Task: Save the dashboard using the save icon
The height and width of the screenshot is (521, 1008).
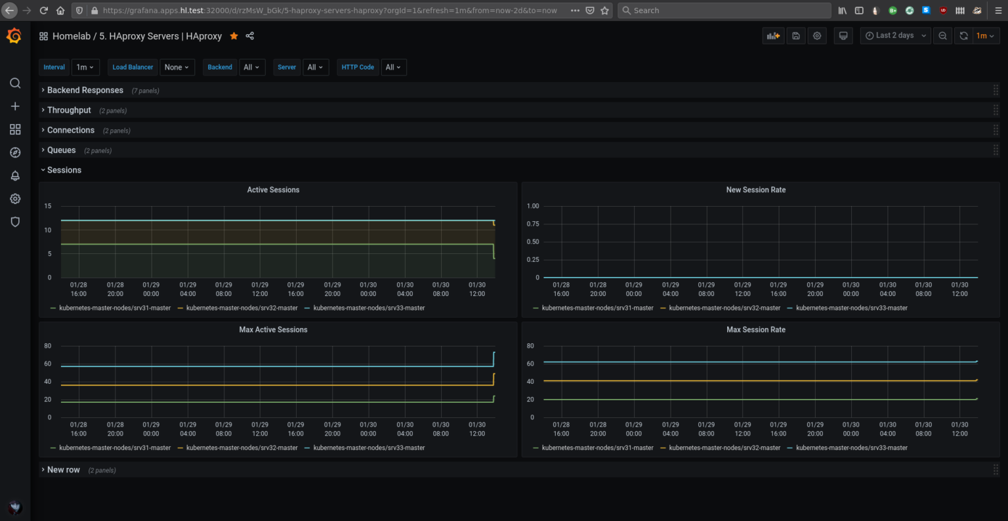Action: pos(795,35)
